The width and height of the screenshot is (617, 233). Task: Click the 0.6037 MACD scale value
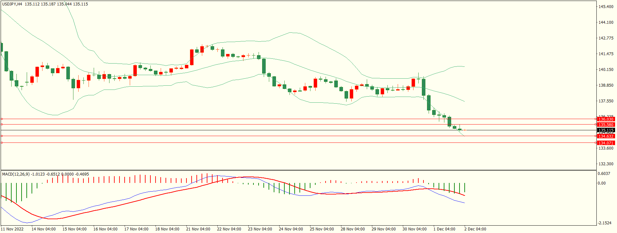[604, 174]
